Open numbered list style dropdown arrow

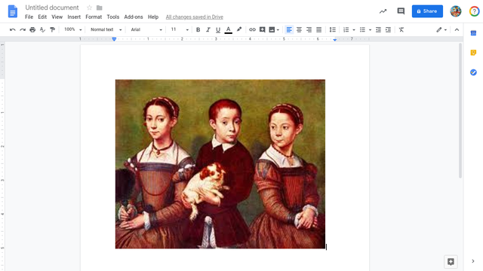pyautogui.click(x=354, y=30)
